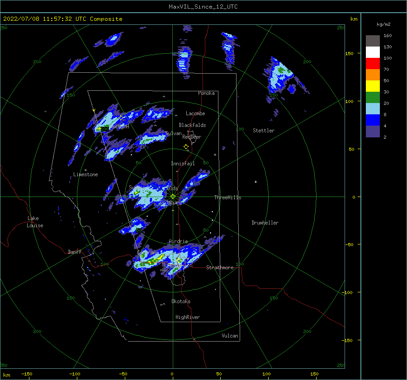Screen dimensions: 407x380
Task: Select the 2022/07/08 11:57:32 UTC Composite timestamp
Action: (62, 19)
